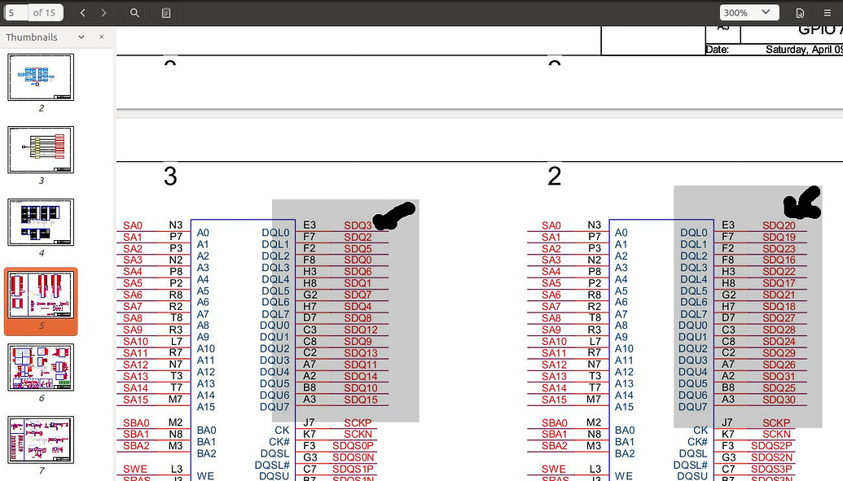This screenshot has width=843, height=481.
Task: Expand the Thumbnails sidebar dropdown
Action: point(81,37)
